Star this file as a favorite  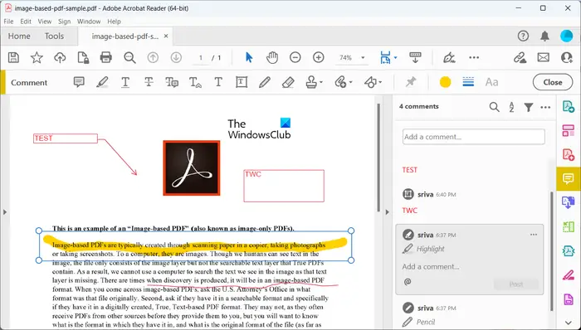tap(37, 58)
